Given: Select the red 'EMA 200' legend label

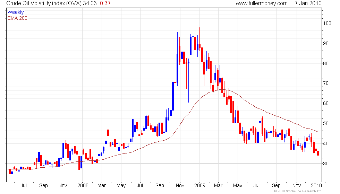Looking at the screenshot, I should pos(17,18).
